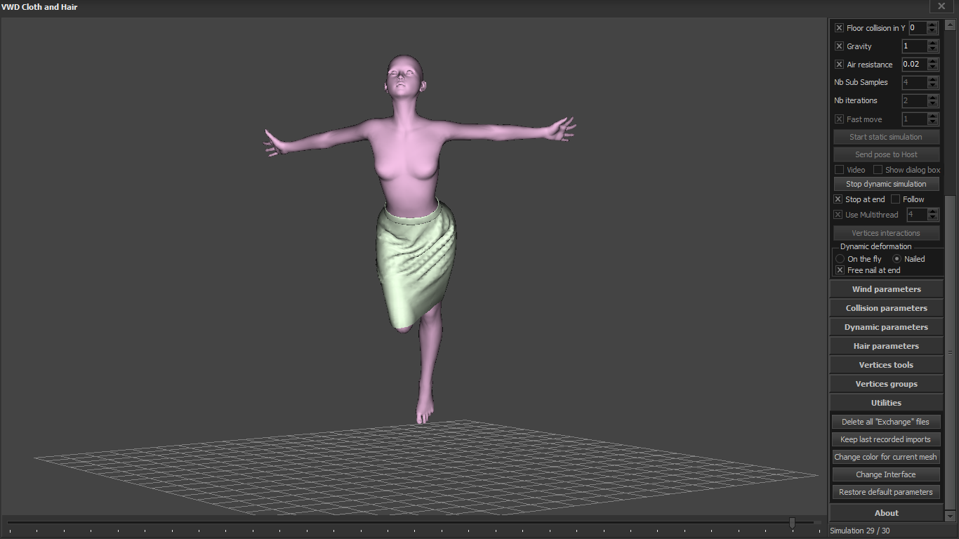The width and height of the screenshot is (959, 539).
Task: Click the Floor collision Y value field
Action: (x=918, y=28)
